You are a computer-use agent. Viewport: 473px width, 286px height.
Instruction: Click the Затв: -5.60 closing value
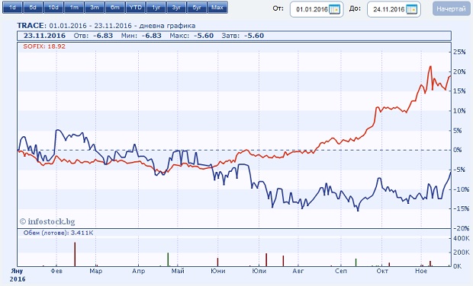(243, 36)
